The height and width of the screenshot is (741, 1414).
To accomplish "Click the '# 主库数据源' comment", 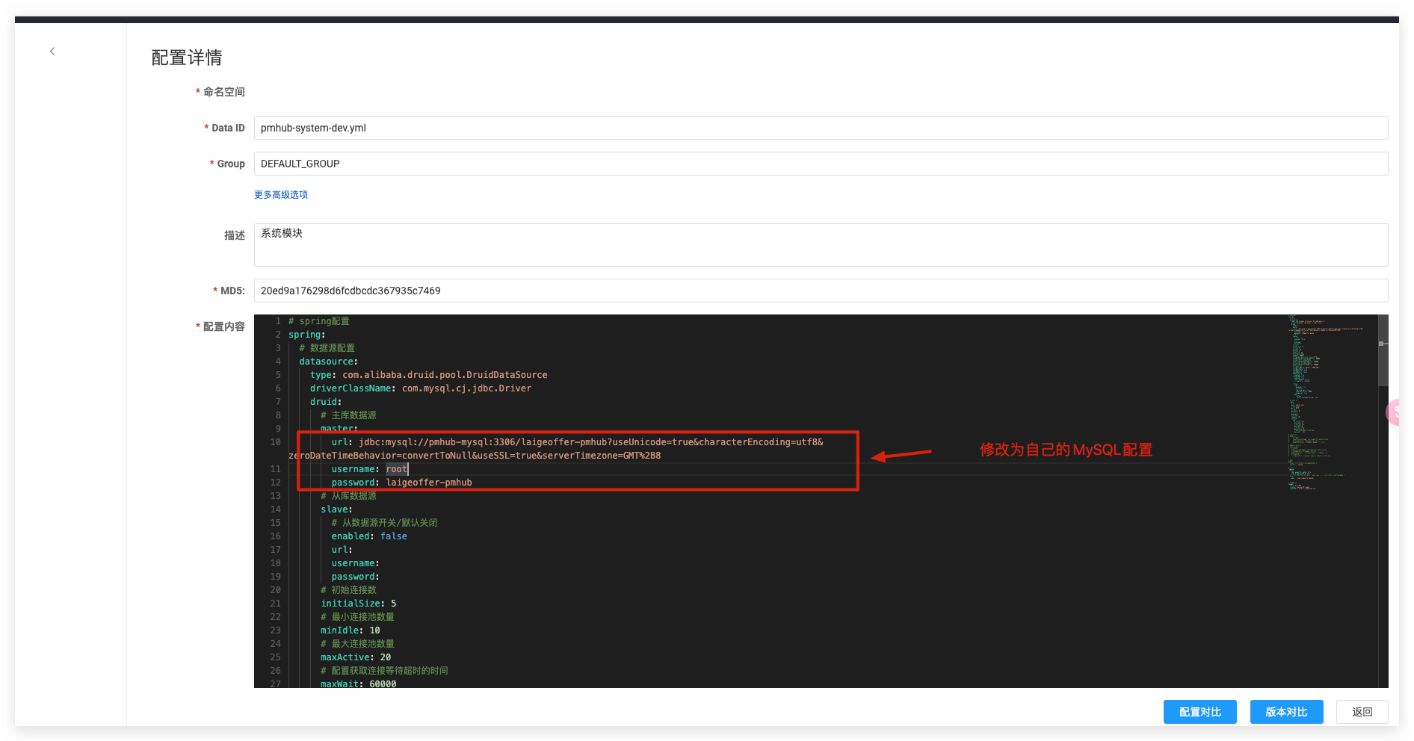I will pos(348,415).
